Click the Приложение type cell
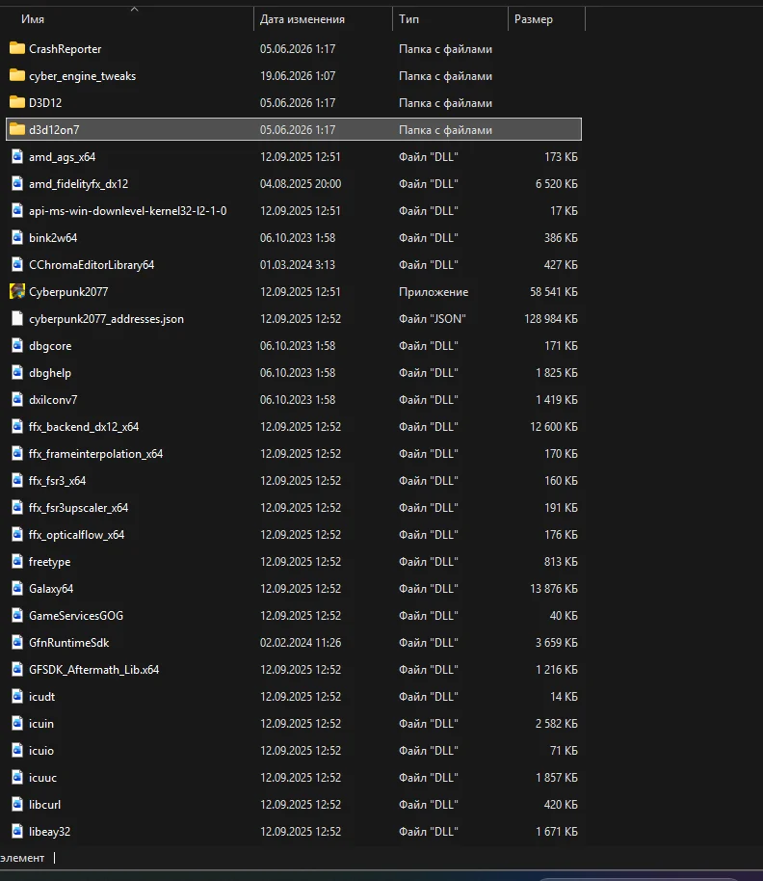This screenshot has height=881, width=763. coord(434,292)
